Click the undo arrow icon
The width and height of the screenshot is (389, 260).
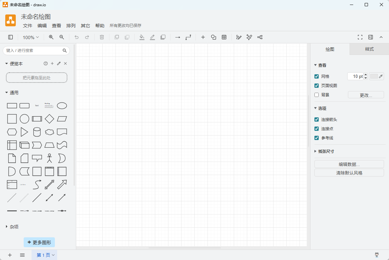[77, 37]
